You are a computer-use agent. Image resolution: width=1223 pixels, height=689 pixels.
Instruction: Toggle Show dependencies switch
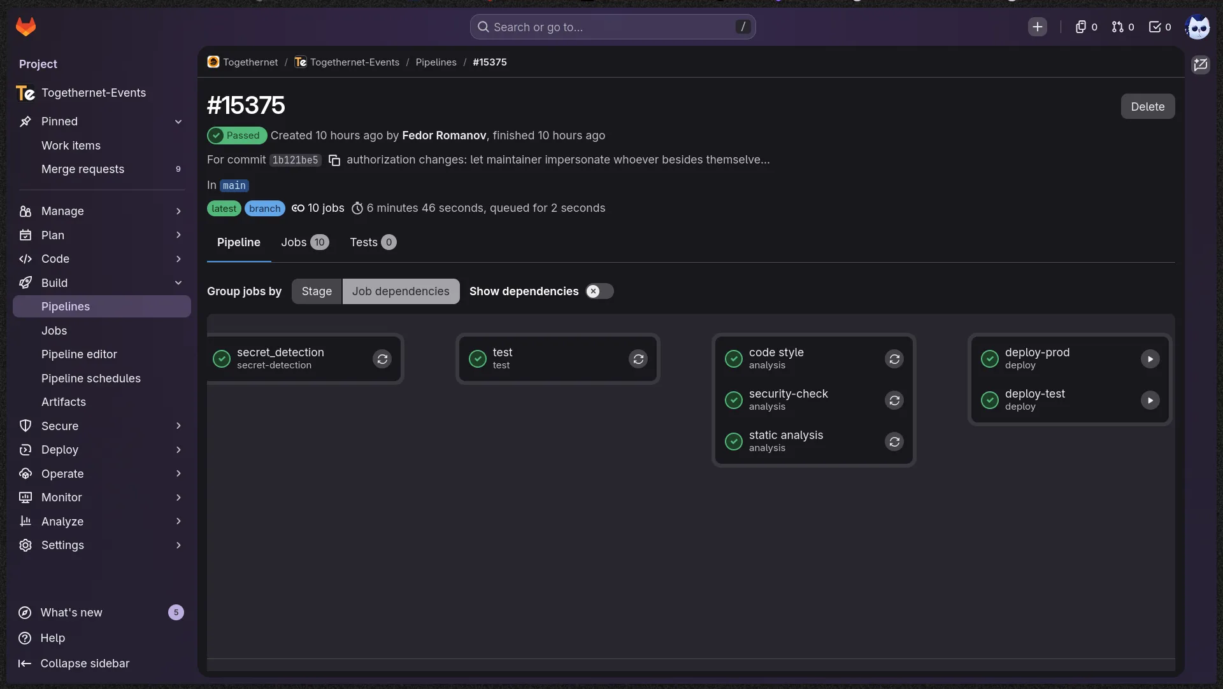599,291
